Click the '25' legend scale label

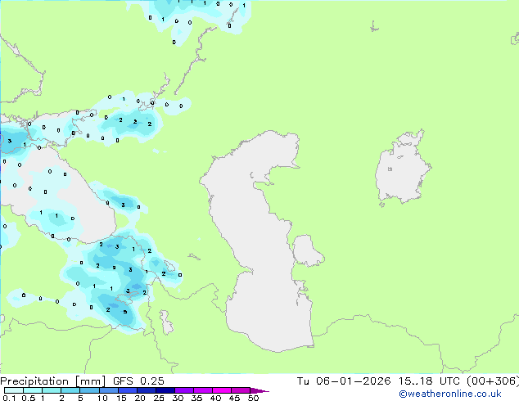tap(159, 398)
